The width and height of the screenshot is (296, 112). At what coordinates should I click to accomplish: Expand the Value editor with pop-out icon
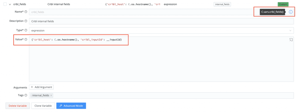291,40
